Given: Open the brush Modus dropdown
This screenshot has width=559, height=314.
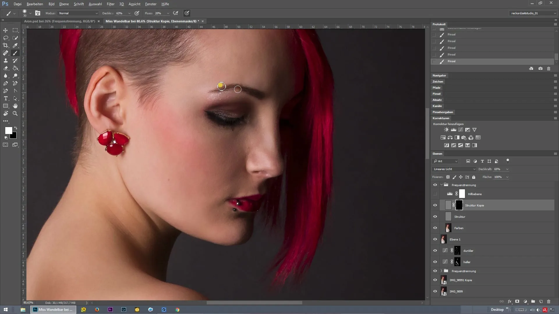Looking at the screenshot, I should [x=78, y=13].
